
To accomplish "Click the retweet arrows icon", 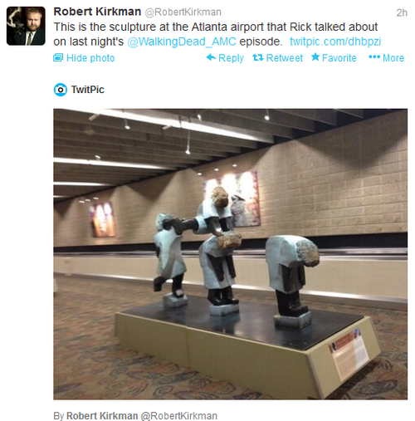I will click(x=258, y=57).
